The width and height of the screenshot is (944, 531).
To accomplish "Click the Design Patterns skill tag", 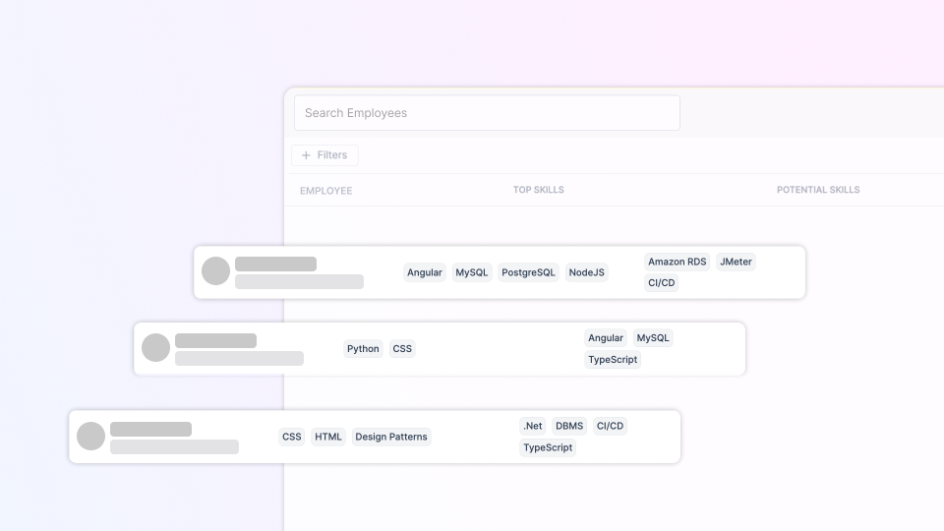I will [x=391, y=437].
